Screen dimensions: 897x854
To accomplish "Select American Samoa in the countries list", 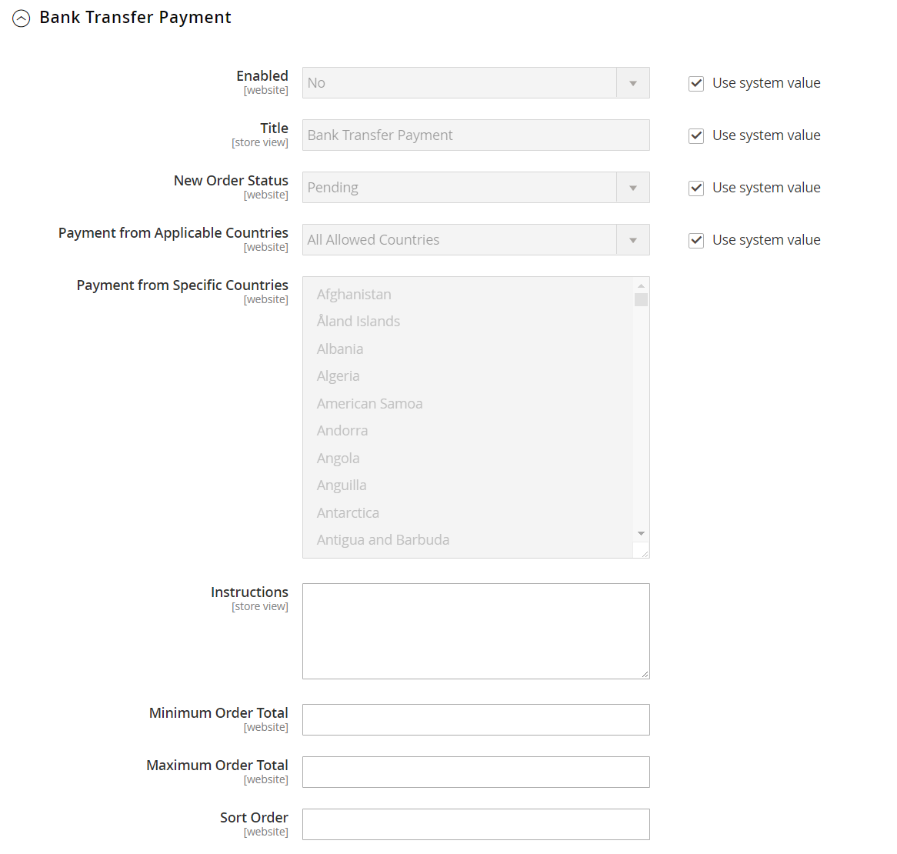I will pos(369,404).
